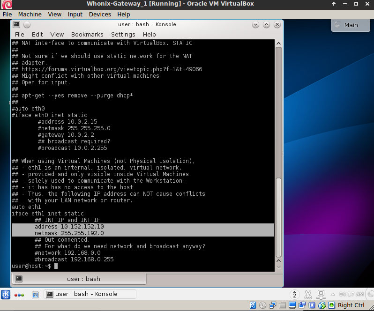The width and height of the screenshot is (374, 311).
Task: Open Konsole Bookmarks menu
Action: click(x=87, y=35)
